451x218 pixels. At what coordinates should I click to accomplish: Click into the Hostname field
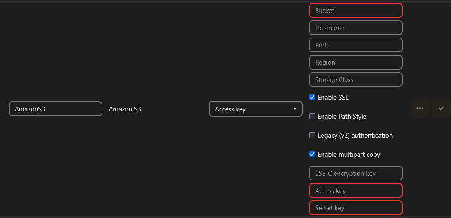355,28
